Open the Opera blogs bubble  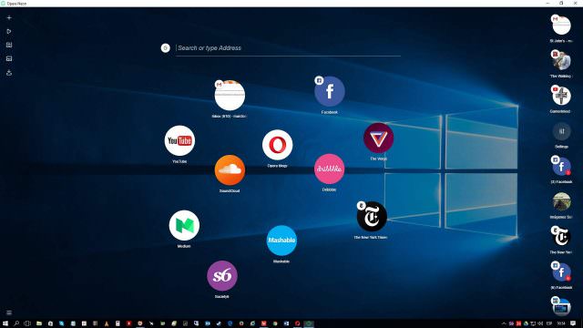click(x=277, y=145)
